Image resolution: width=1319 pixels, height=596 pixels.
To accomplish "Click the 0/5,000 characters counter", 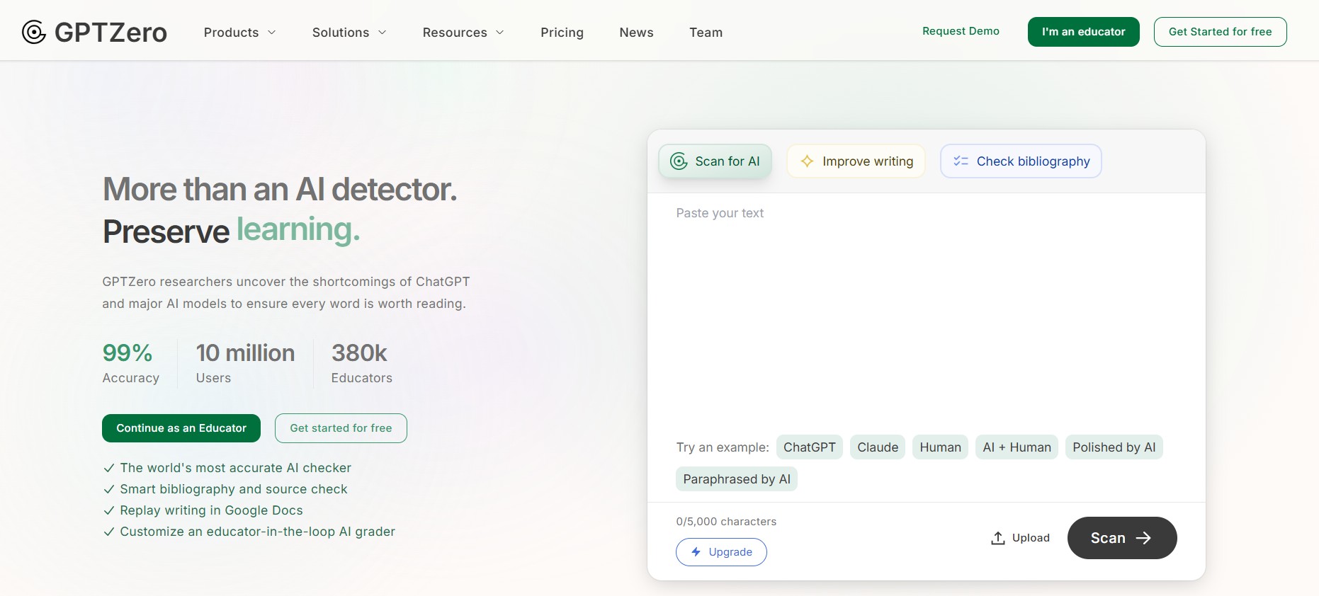I will point(726,522).
